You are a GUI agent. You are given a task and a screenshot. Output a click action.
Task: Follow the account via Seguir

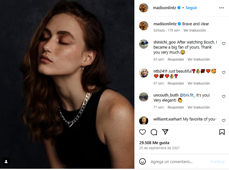click(x=191, y=8)
